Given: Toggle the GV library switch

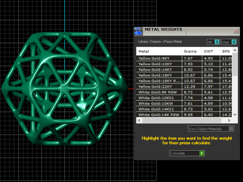Looking at the screenshot, I should (x=213, y=42).
